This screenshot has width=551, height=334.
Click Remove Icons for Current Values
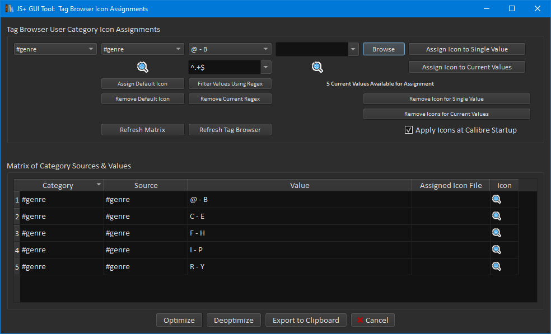point(447,114)
